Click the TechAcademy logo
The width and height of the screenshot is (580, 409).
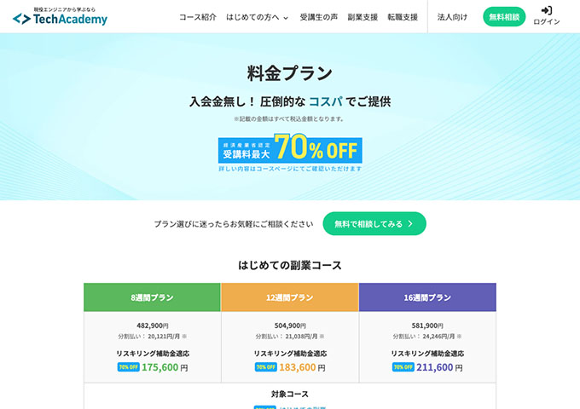(x=60, y=16)
